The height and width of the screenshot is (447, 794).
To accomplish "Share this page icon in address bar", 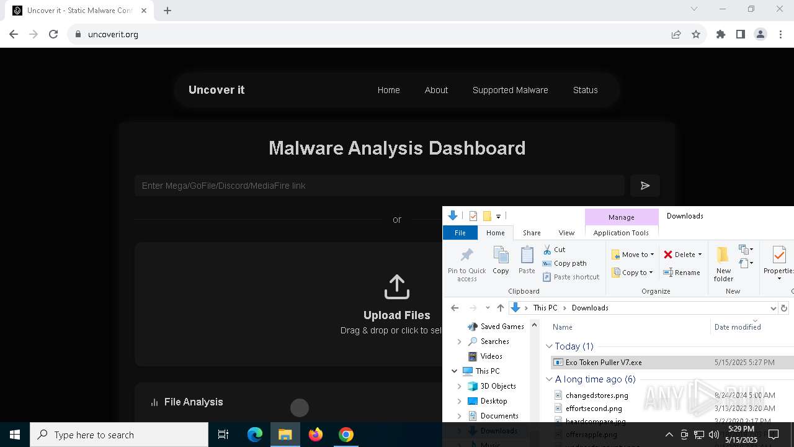I will click(x=676, y=34).
